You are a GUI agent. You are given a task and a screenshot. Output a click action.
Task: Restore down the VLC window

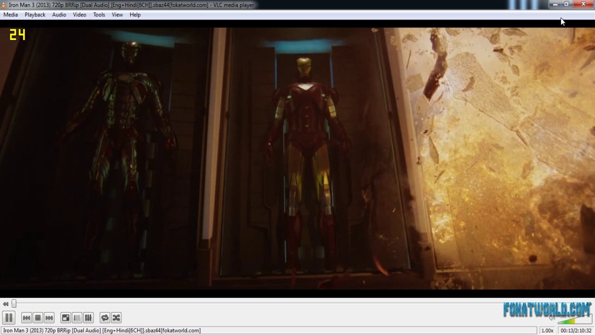point(567,4)
